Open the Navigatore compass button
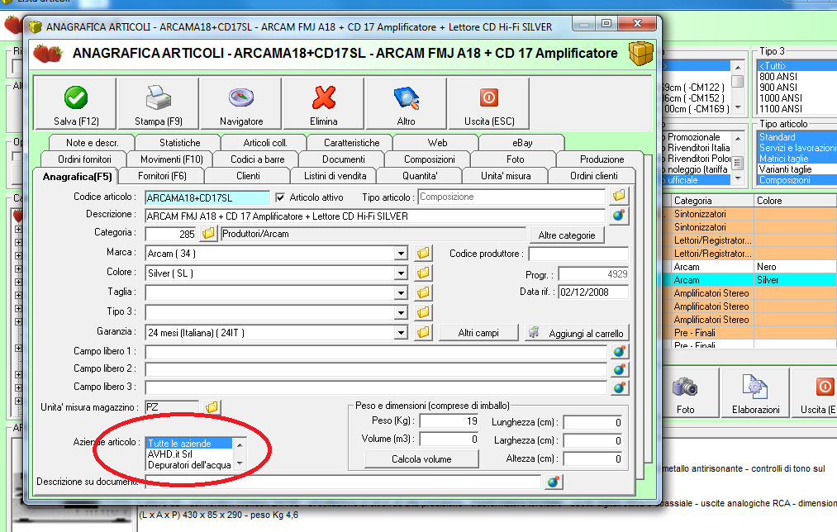The height and width of the screenshot is (532, 837). 241,103
